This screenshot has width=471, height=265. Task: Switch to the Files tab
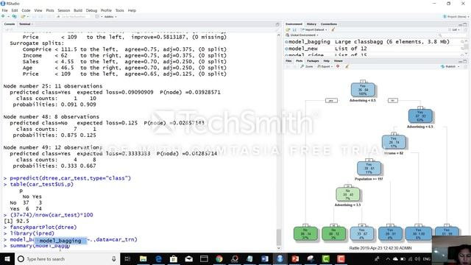click(x=288, y=61)
